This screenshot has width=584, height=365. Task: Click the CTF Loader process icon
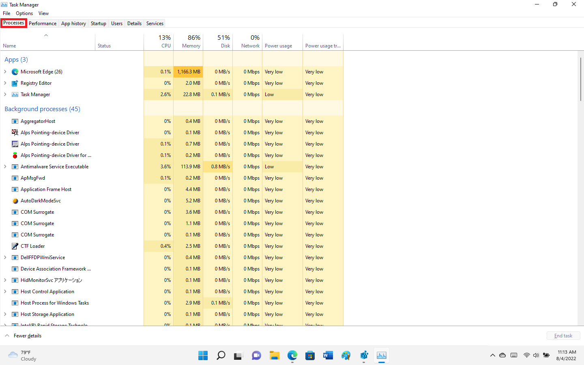[15, 246]
